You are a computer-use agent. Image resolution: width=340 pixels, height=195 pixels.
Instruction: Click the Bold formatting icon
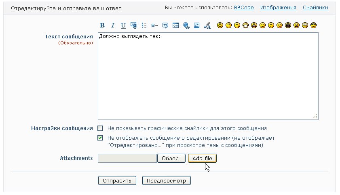(x=102, y=26)
